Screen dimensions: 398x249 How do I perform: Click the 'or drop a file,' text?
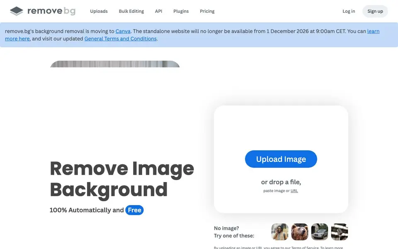[x=281, y=182]
